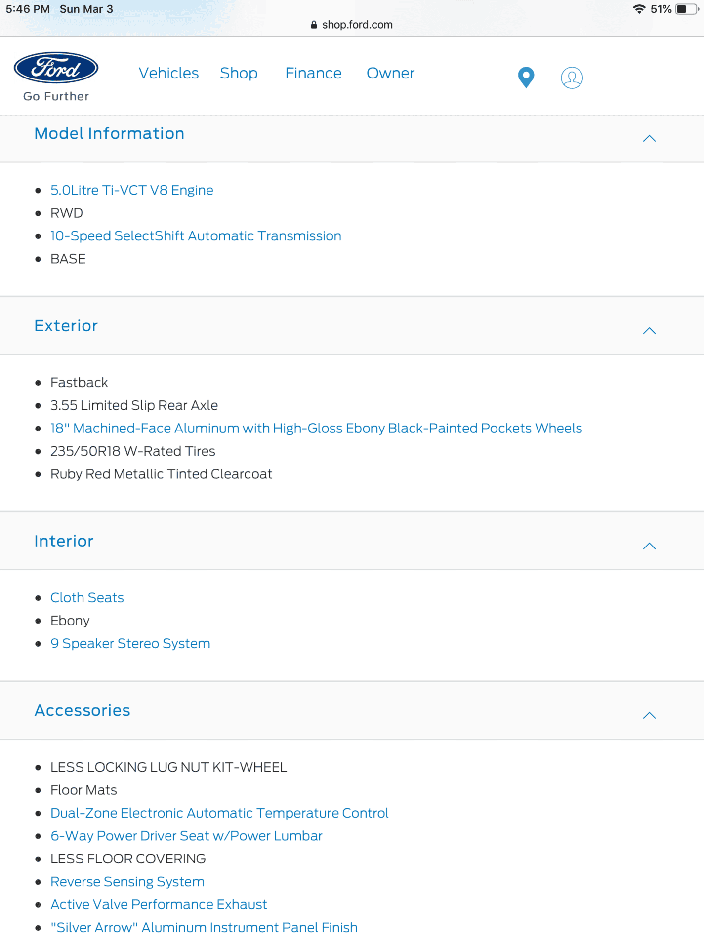Open the 5.0Litre Ti-VCT V8 Engine link
The height and width of the screenshot is (938, 704).
point(132,190)
